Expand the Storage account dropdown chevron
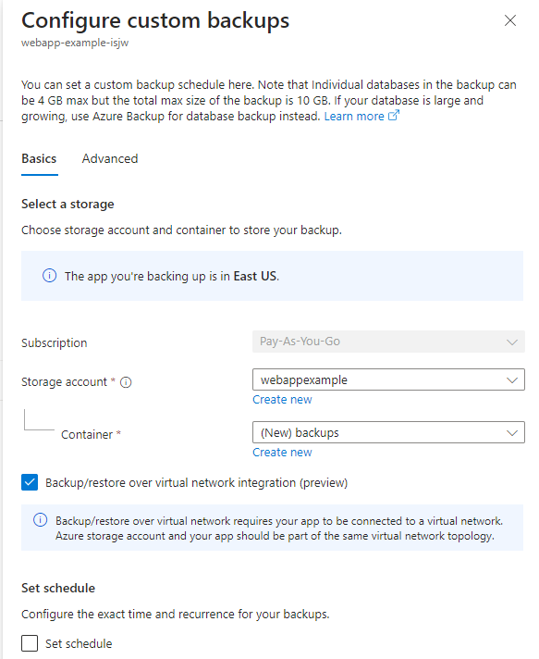Screen dimensions: 539x659 coord(511,379)
